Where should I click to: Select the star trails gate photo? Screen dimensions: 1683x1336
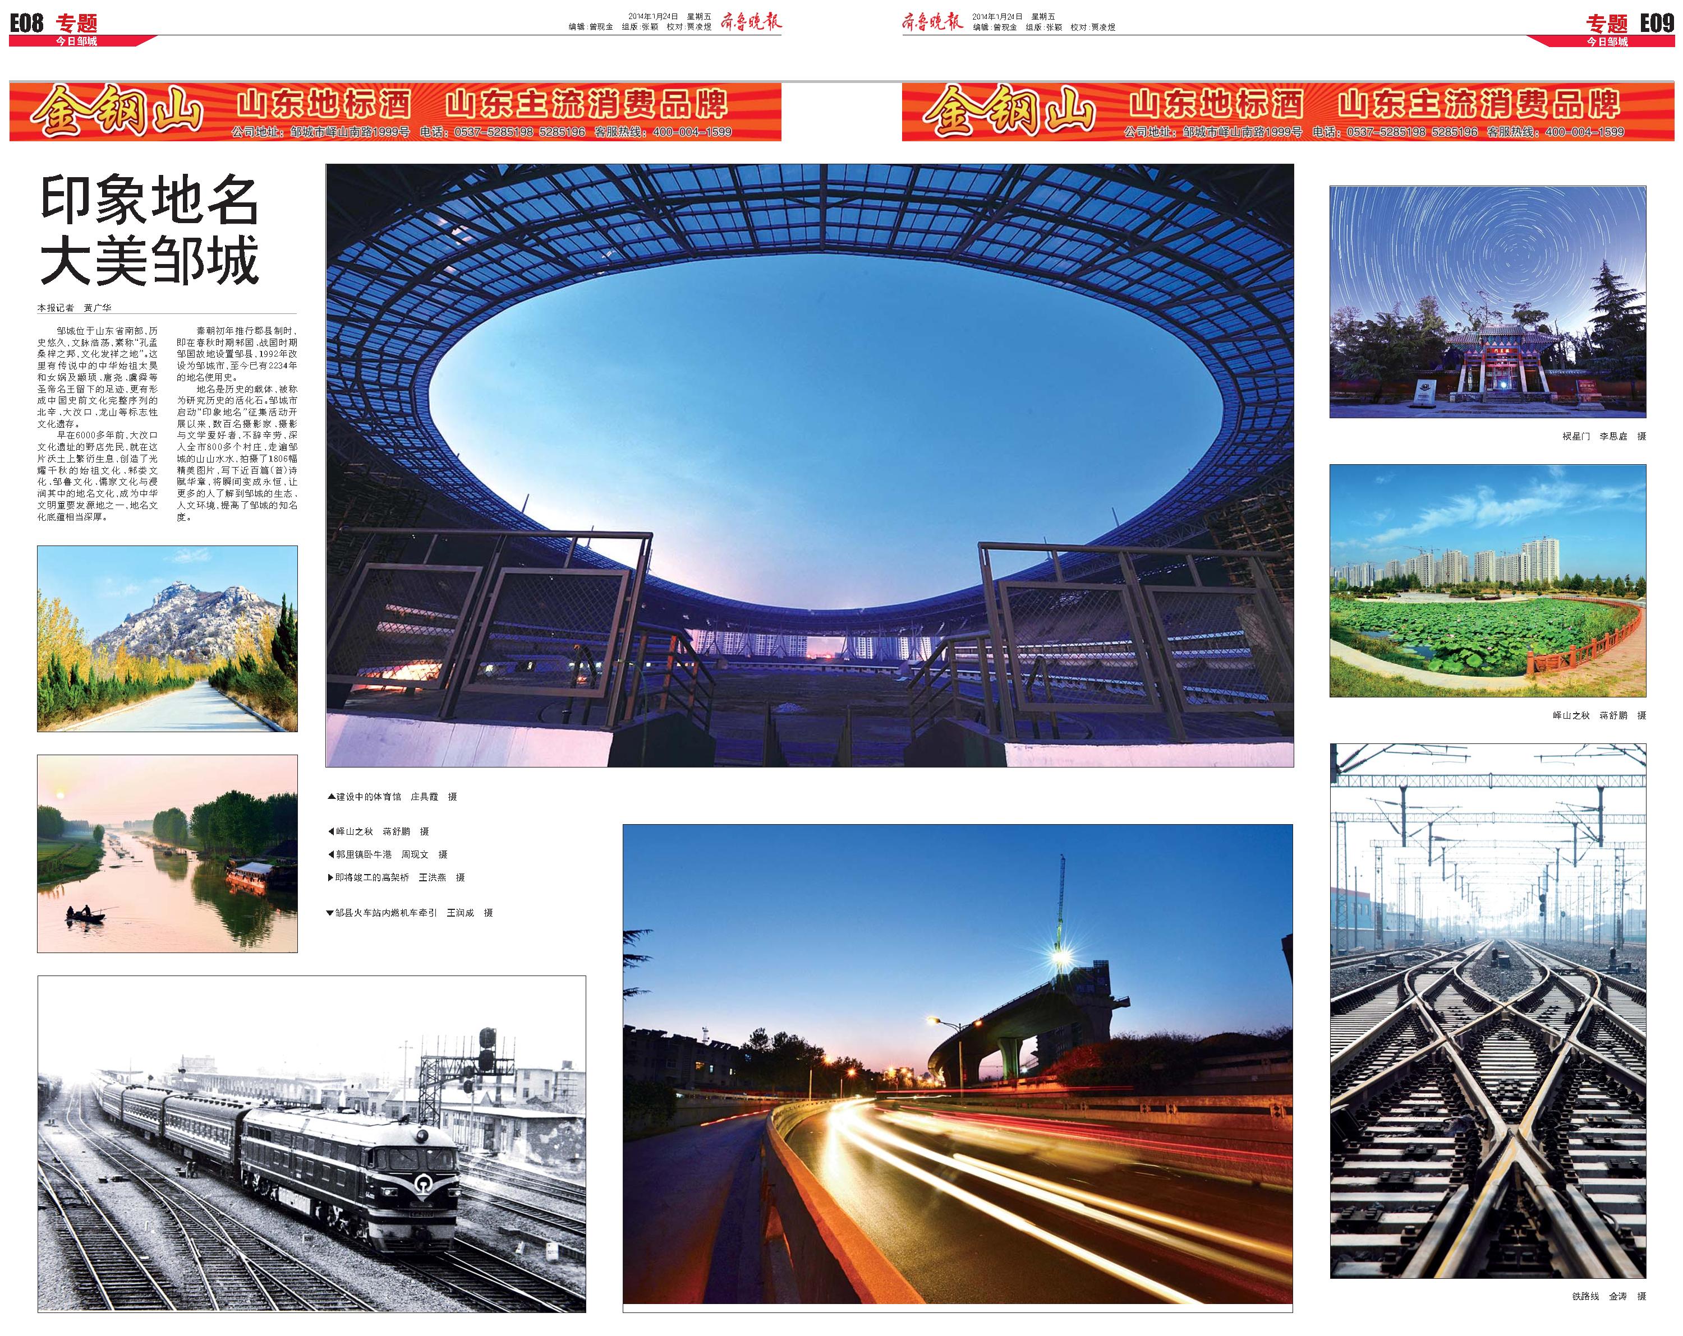(x=1488, y=302)
